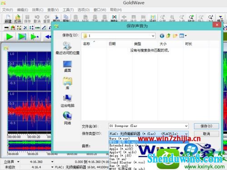Click in the green left-channel waveform
The image size is (227, 170).
pyautogui.click(x=30, y=71)
